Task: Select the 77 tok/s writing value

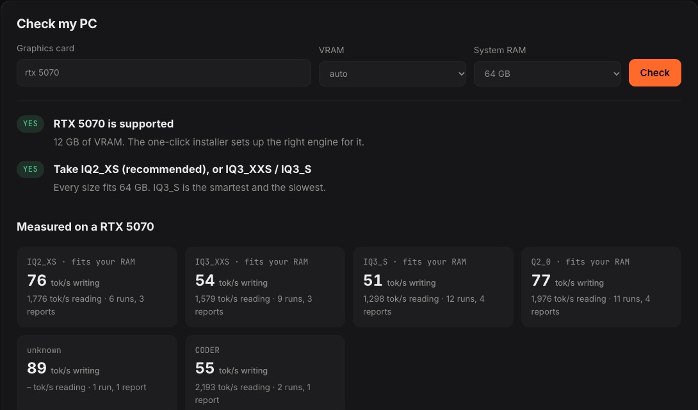Action: (x=567, y=281)
